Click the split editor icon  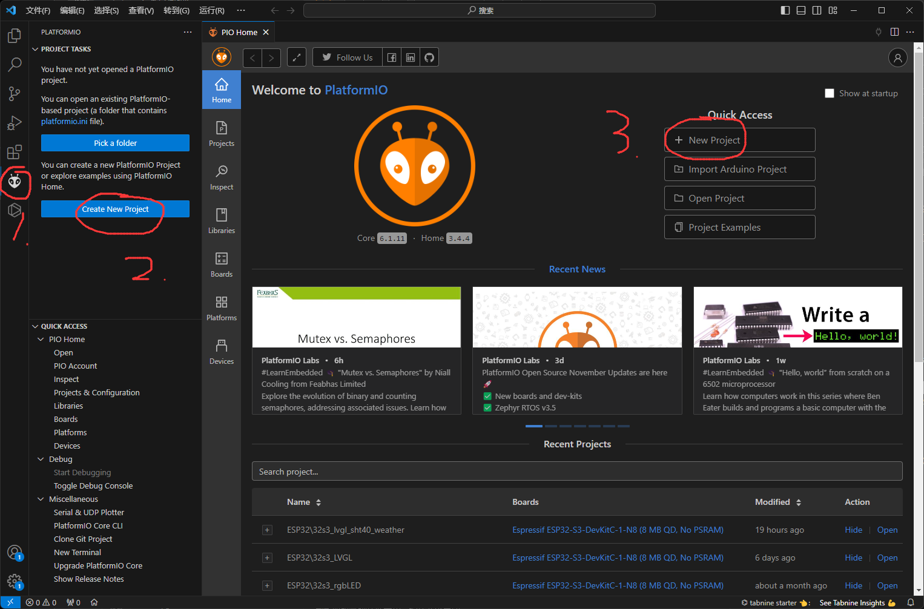click(x=894, y=32)
